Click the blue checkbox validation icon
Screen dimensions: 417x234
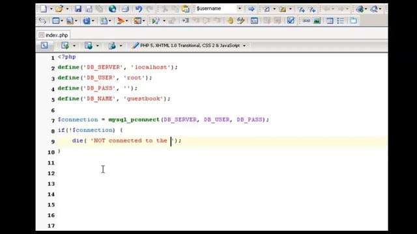[291, 20]
